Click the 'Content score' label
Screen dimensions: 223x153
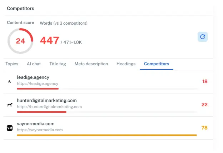tap(20, 22)
